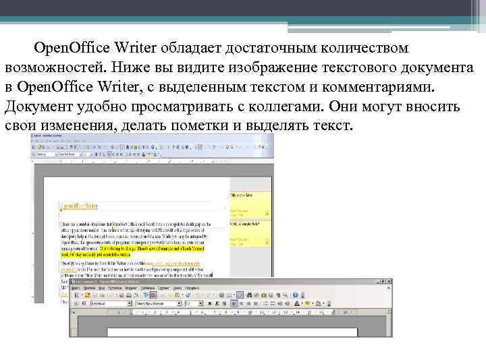Click Paste icon in front Writer toolbar
Viewport: 486px width, 364px height.
pyautogui.click(x=177, y=295)
